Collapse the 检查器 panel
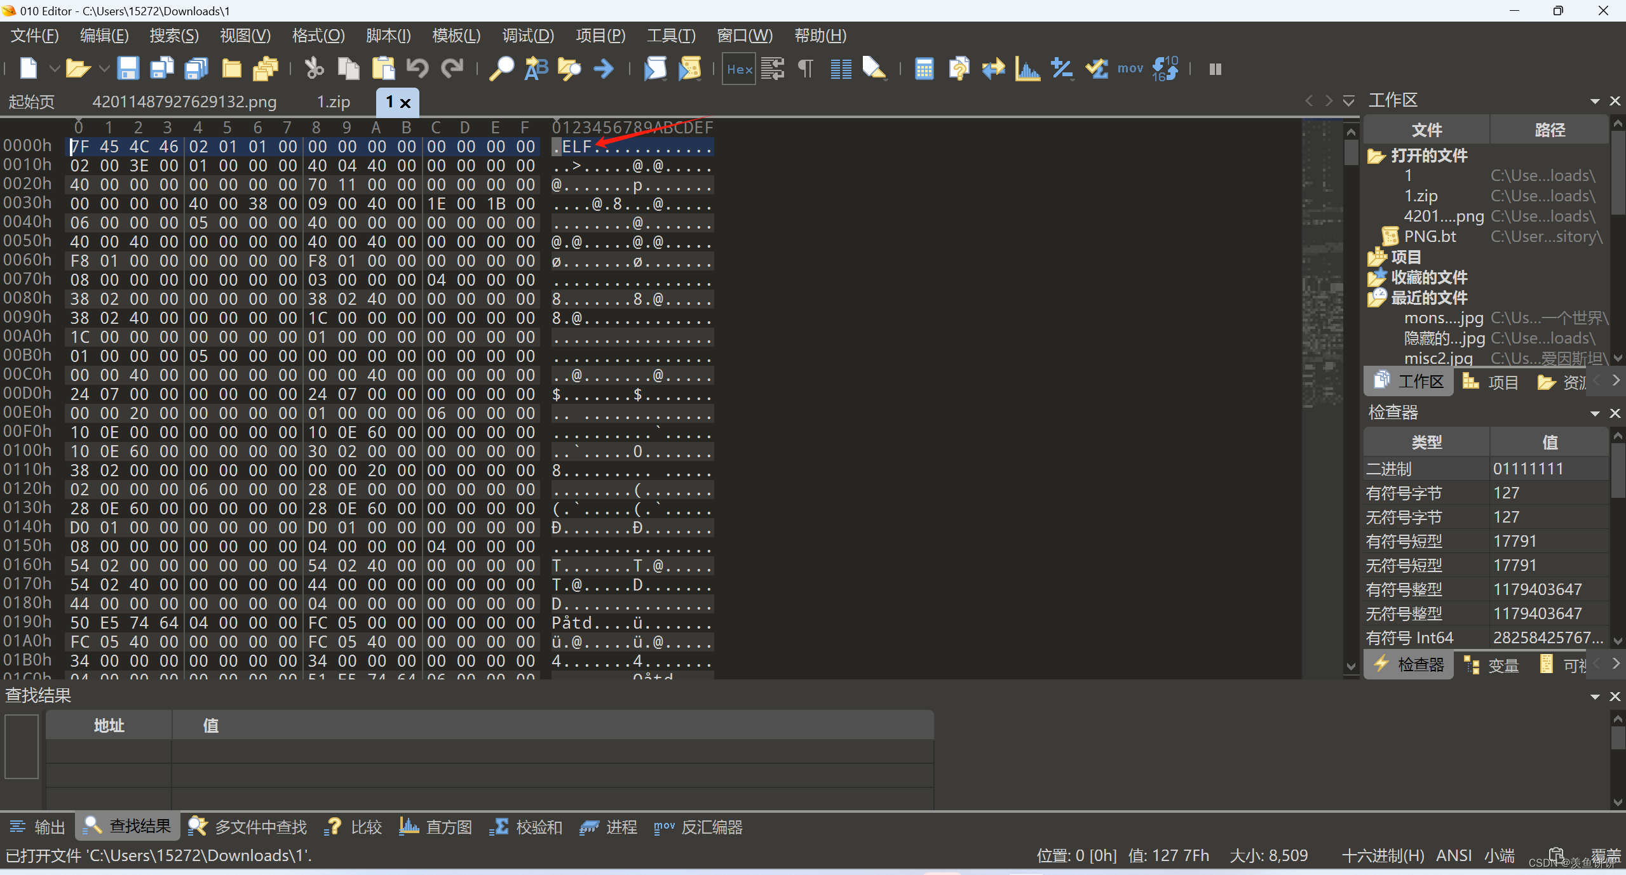1626x875 pixels. click(x=1596, y=413)
